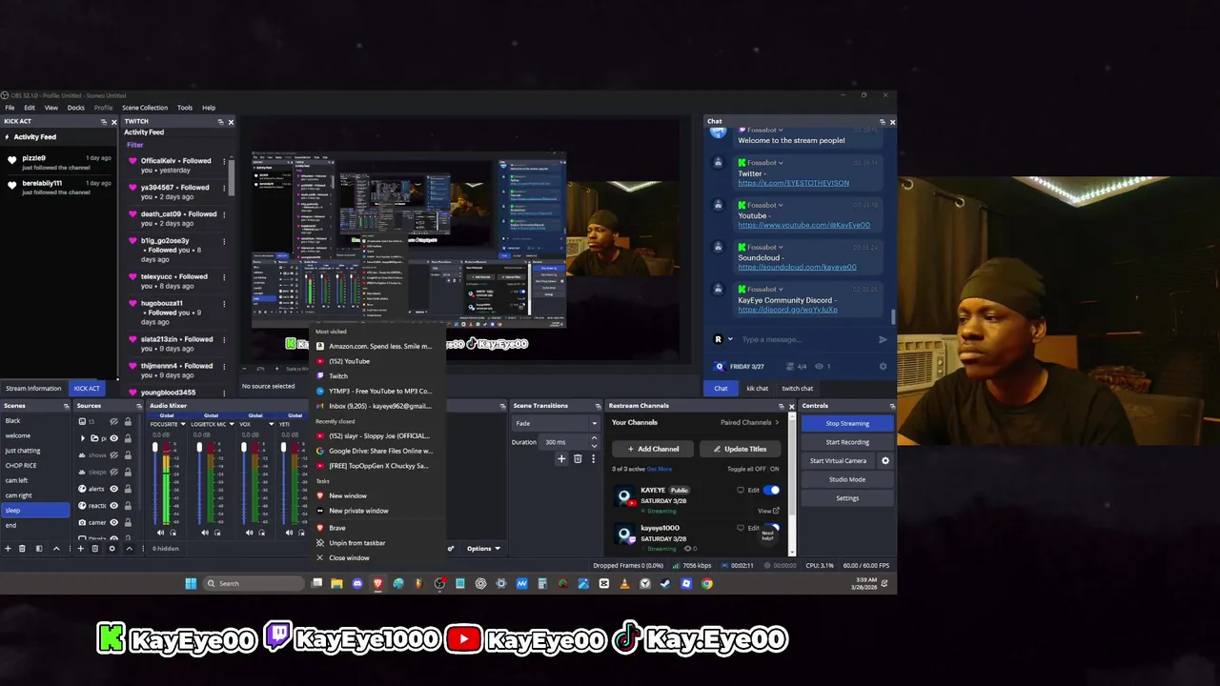1220x686 pixels.
Task: Open transition properties three-dot menu
Action: coord(593,459)
